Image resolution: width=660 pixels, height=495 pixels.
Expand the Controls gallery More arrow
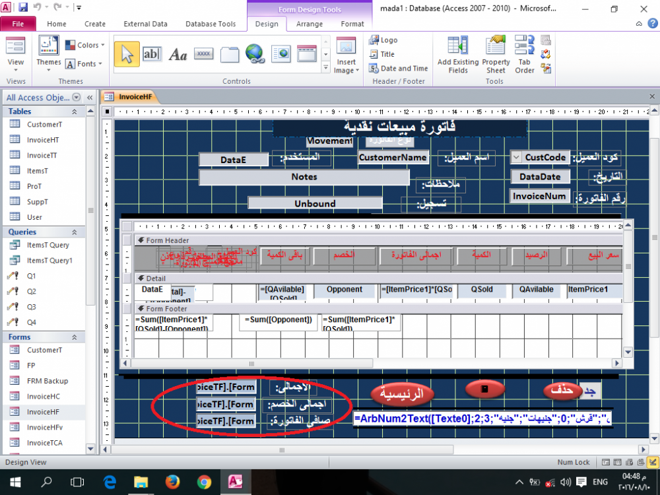(x=325, y=67)
